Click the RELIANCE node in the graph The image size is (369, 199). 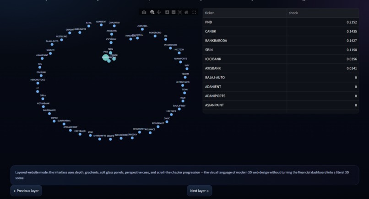[x=150, y=133]
